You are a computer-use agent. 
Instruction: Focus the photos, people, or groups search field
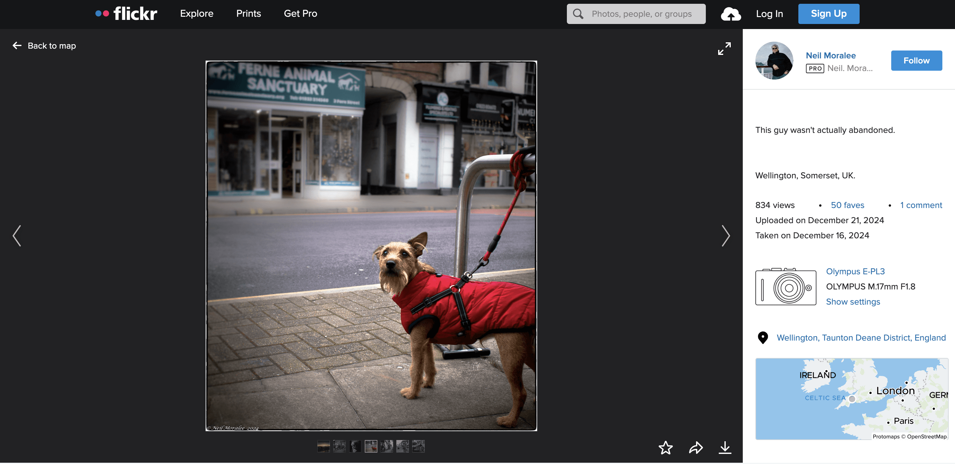641,14
